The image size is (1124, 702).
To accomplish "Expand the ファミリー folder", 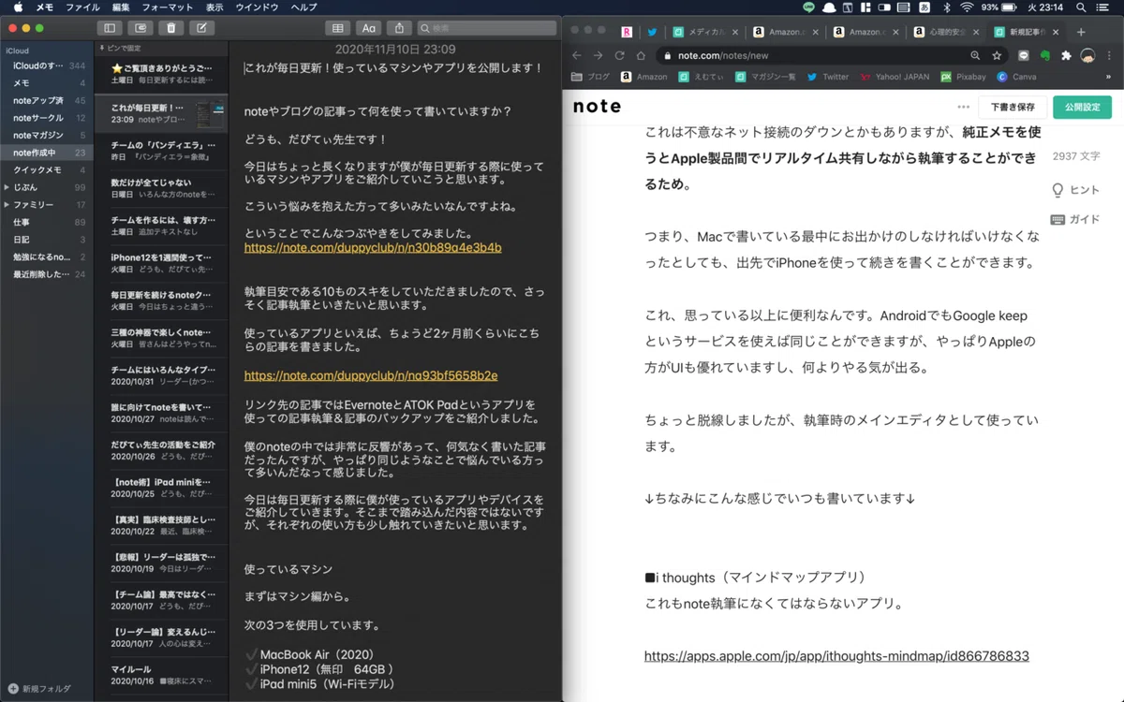I will click(7, 204).
